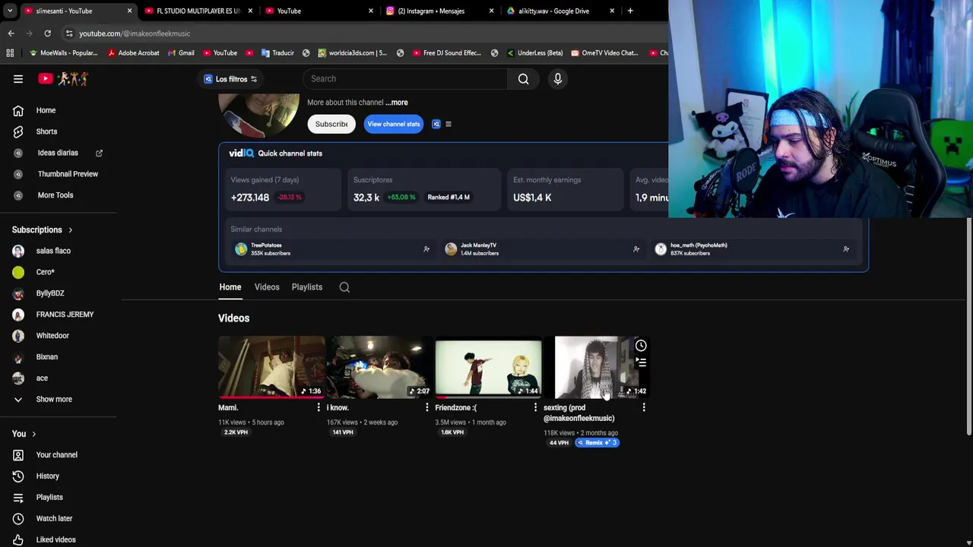Click the search magnifier button
The image size is (973, 547).
523,79
